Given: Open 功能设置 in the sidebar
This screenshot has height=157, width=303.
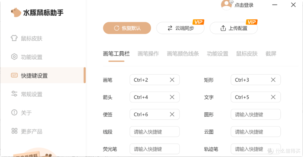Looking at the screenshot, I should click(27, 57).
